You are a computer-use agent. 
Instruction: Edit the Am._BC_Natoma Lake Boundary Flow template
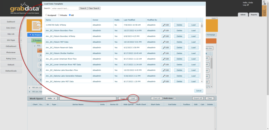pyautogui.click(x=166, y=70)
